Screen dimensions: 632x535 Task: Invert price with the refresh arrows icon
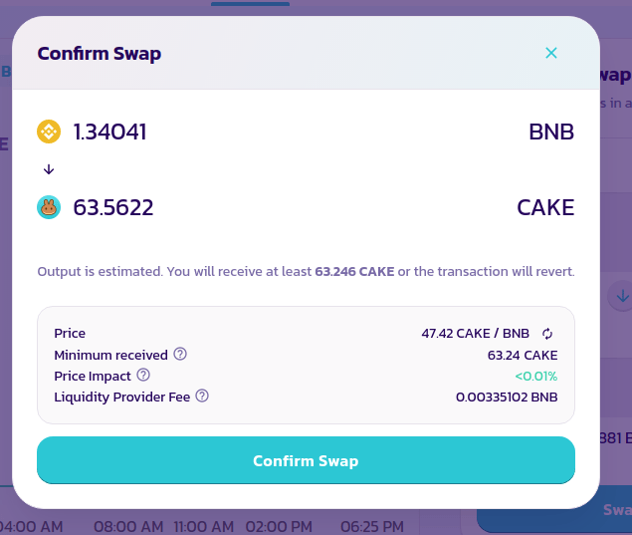pos(547,334)
